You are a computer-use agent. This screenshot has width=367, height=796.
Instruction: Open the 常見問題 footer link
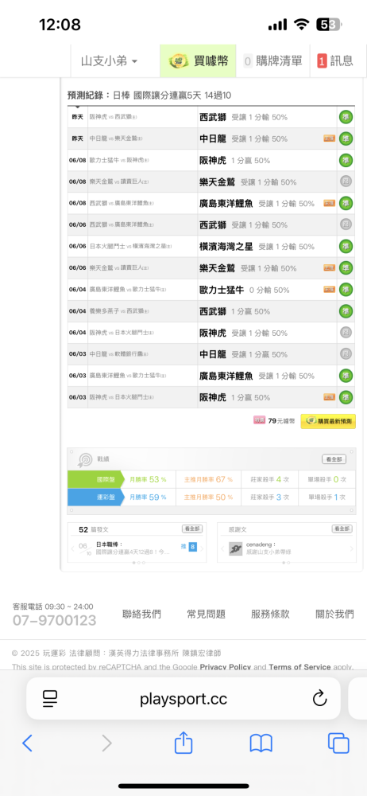[x=206, y=615]
